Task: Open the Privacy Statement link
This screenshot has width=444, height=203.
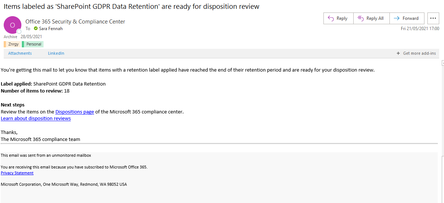Action: [x=17, y=173]
